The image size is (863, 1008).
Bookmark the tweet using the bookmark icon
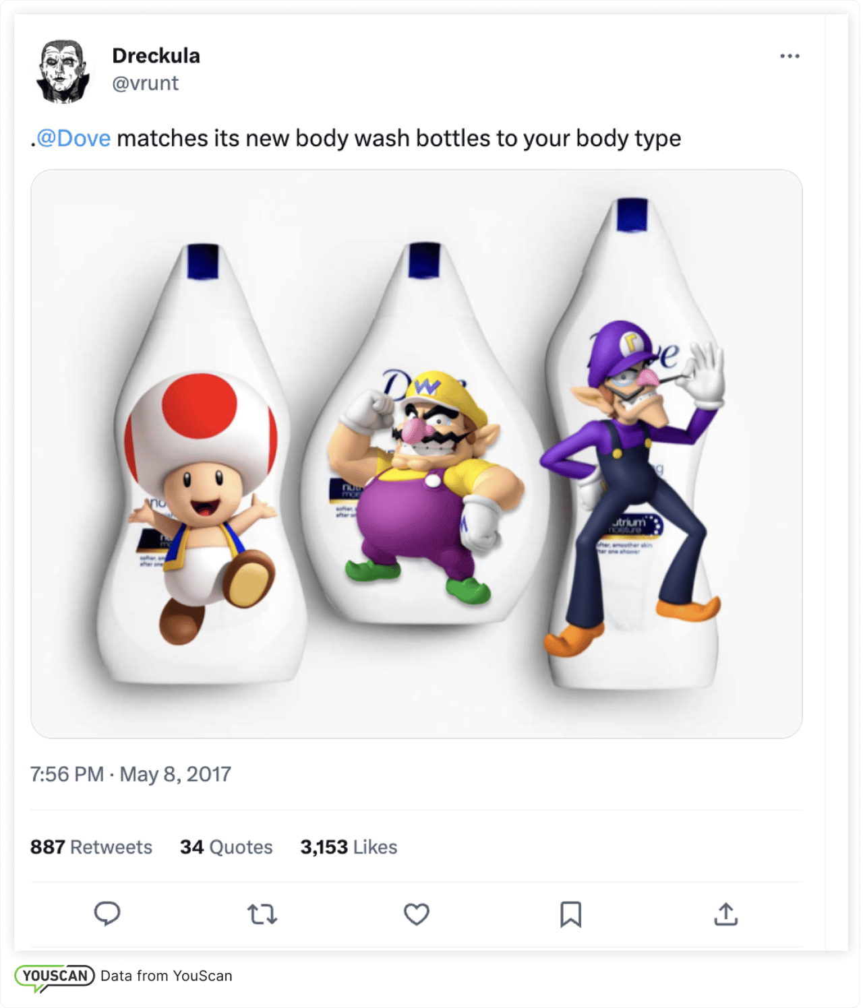point(571,915)
